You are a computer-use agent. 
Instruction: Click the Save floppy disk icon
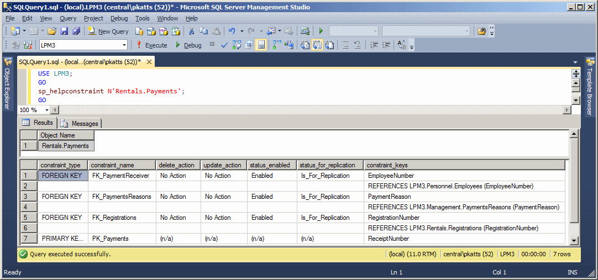tap(64, 31)
